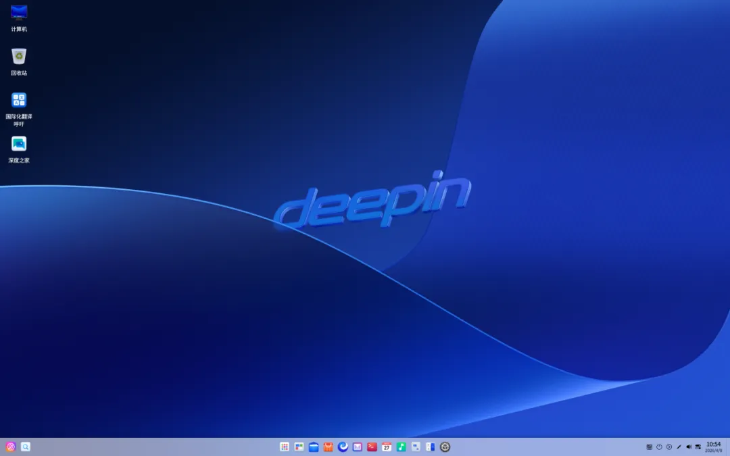The width and height of the screenshot is (730, 456).
Task: Launch the orange app store from dock
Action: click(328, 447)
